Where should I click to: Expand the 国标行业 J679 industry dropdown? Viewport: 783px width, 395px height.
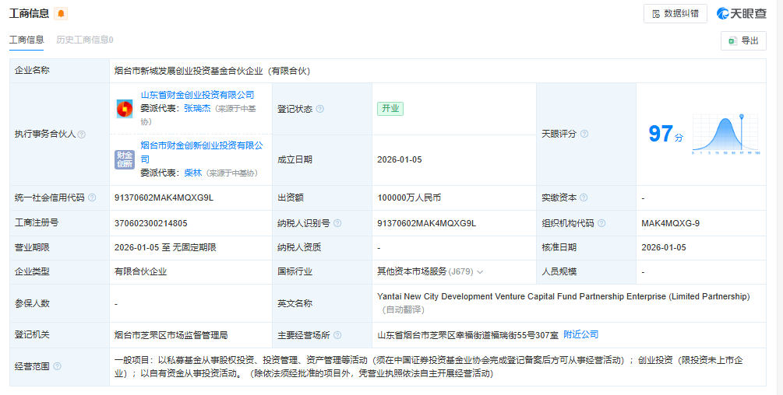[x=480, y=272]
